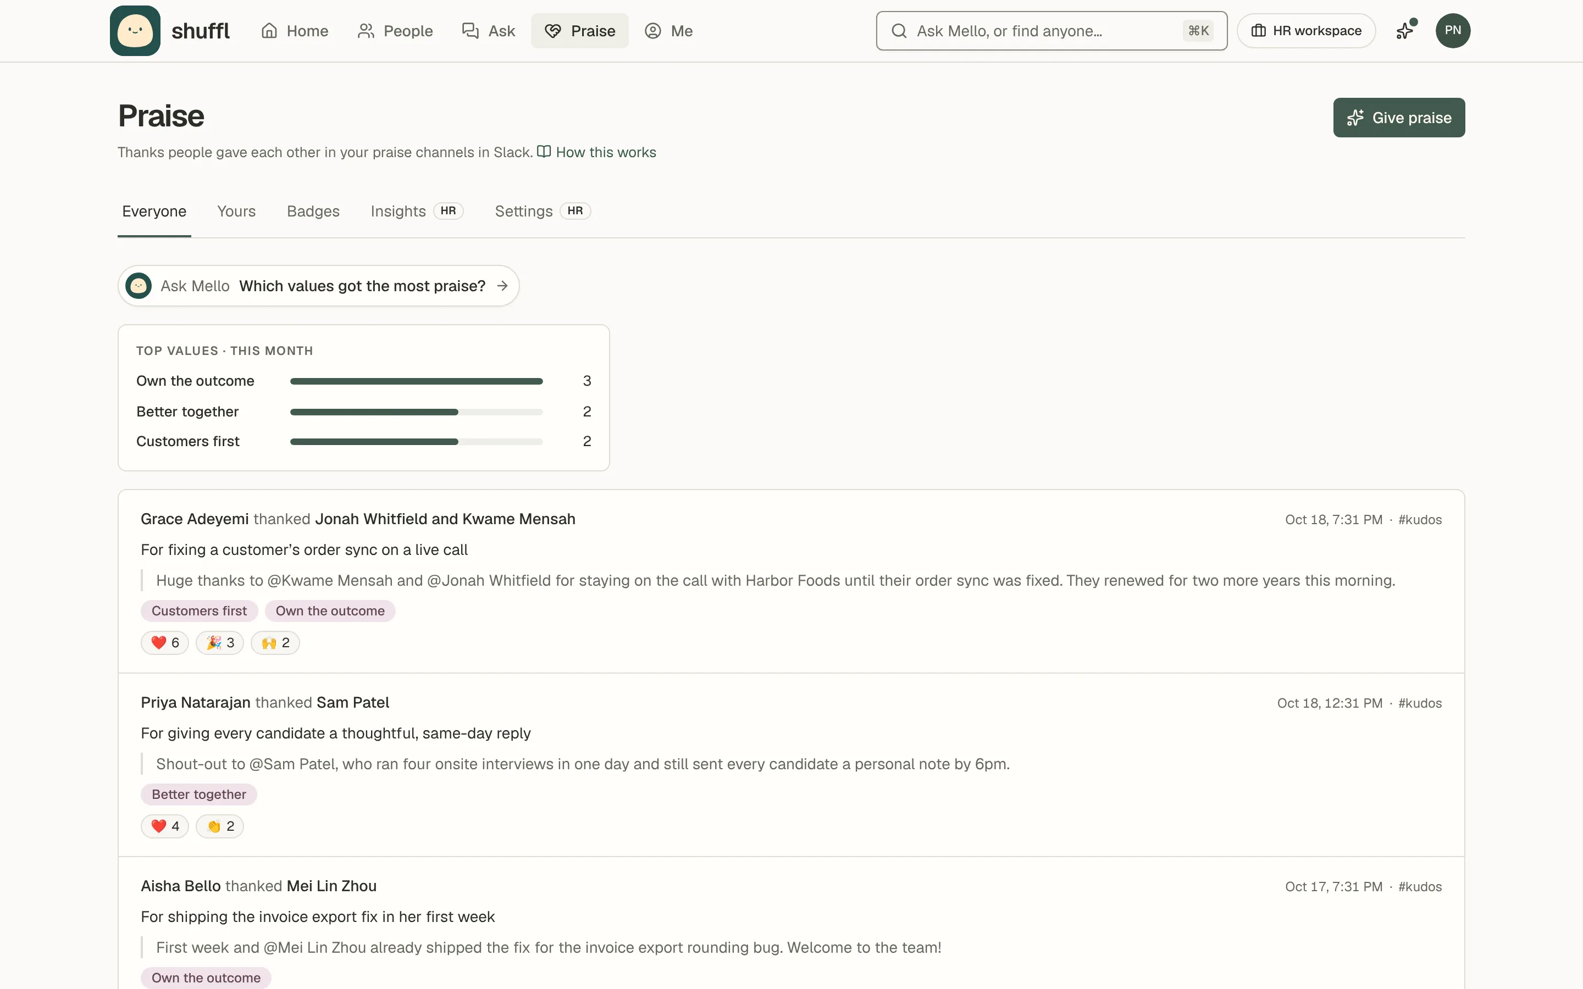Click the shuffl mascot logo icon
This screenshot has height=989, width=1583.
pyautogui.click(x=135, y=31)
